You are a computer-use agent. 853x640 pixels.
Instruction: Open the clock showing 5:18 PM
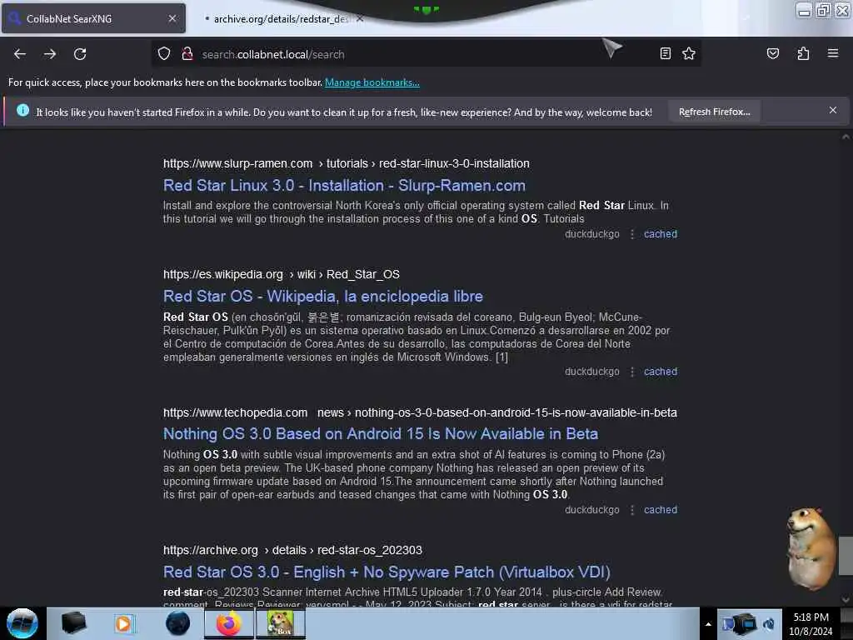pos(811,624)
